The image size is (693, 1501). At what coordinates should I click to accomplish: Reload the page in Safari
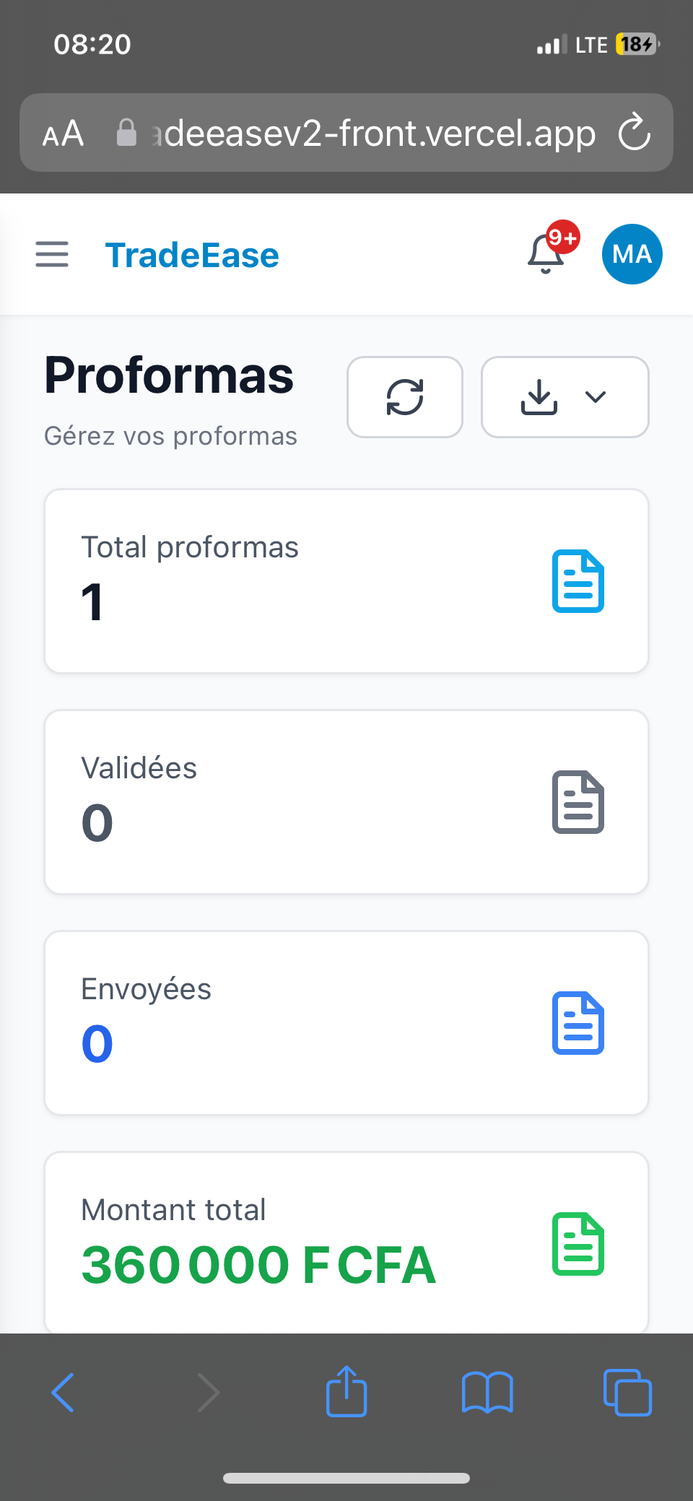pos(635,132)
